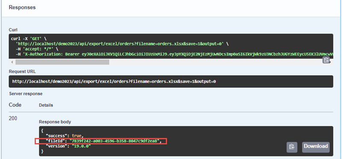This screenshot has height=159, width=342.
Task: Click the fileId GUID value in response
Action: pos(114,141)
